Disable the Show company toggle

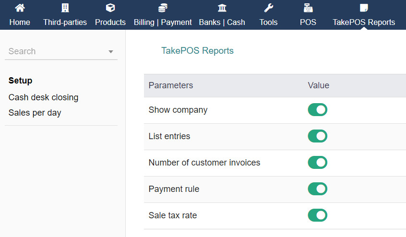coord(317,110)
